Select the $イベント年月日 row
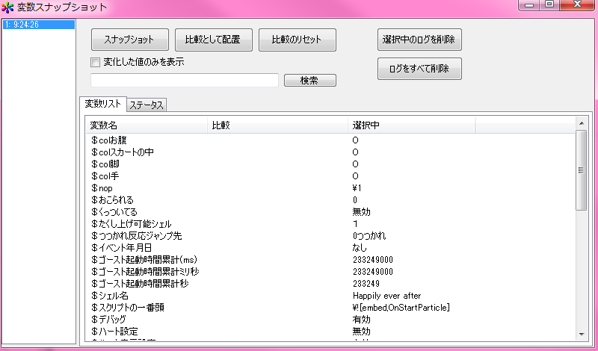The height and width of the screenshot is (351, 598). pos(330,248)
